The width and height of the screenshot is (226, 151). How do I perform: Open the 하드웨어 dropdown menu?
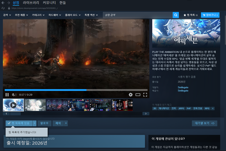55,15
